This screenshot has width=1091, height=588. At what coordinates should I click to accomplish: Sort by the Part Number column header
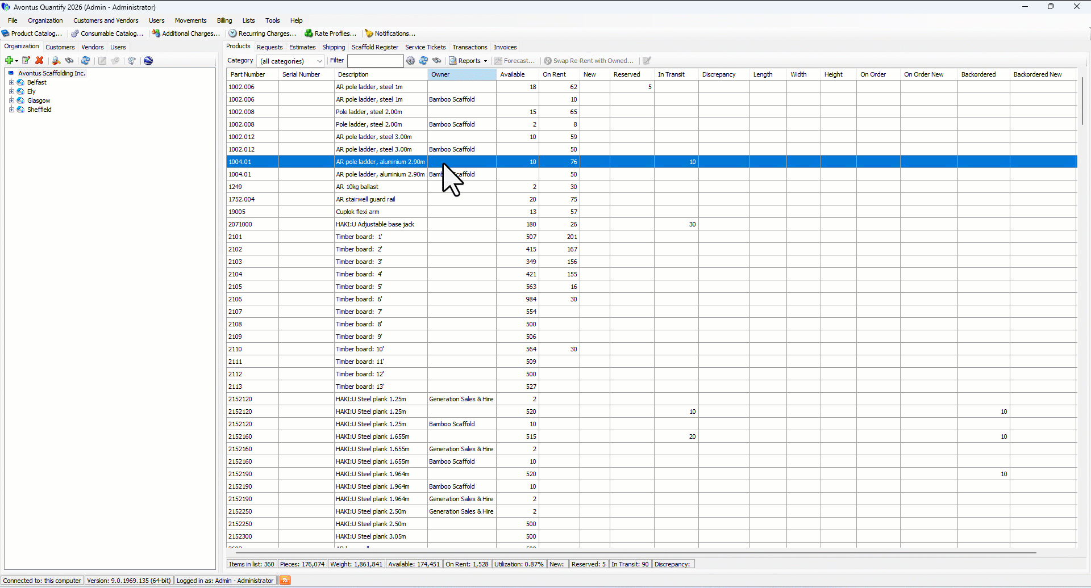pyautogui.click(x=253, y=74)
